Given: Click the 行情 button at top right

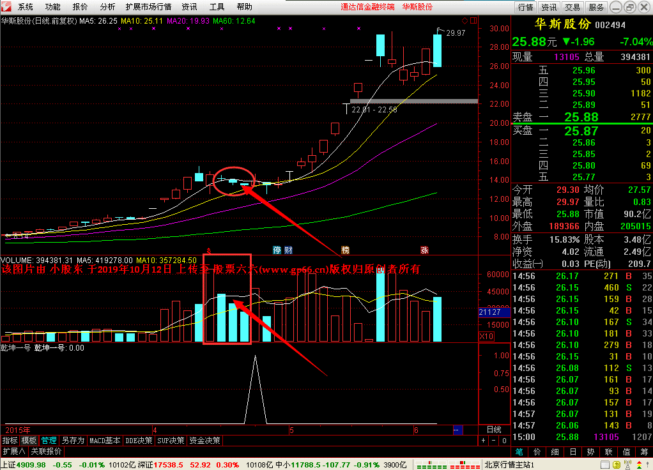Looking at the screenshot, I should (526, 7).
